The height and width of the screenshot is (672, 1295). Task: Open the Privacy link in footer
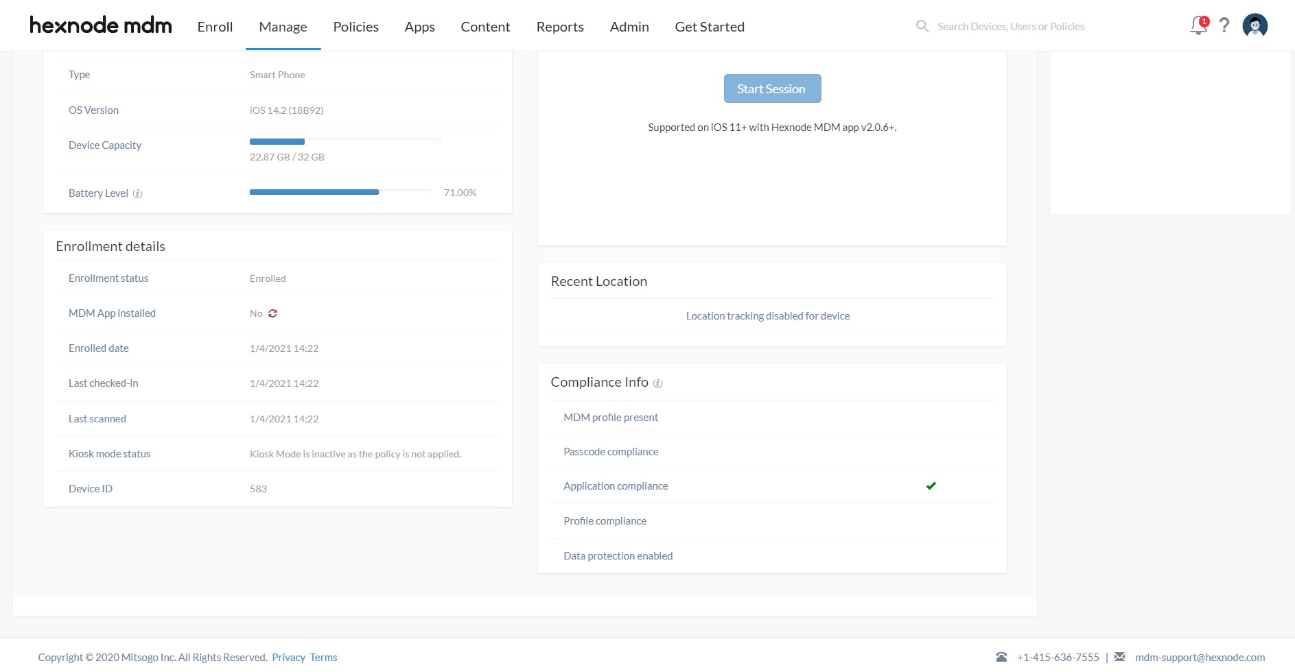pos(288,657)
